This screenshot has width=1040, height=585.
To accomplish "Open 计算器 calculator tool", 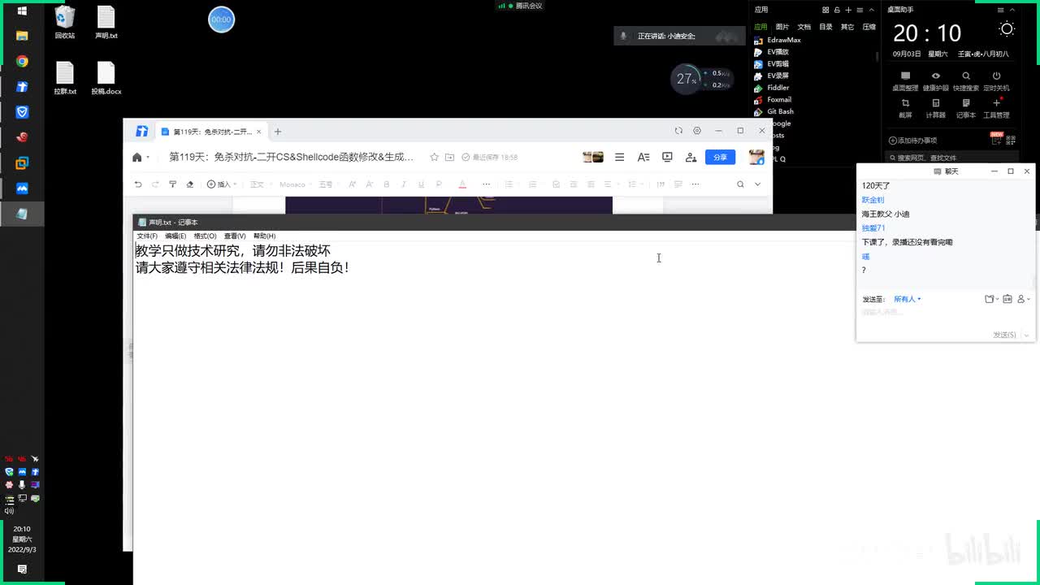I will 936,108.
